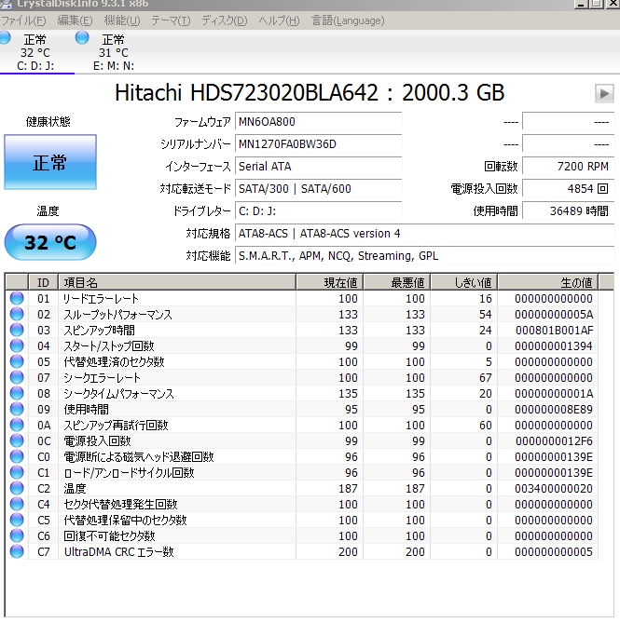Click status icon for 0A スピンアップ再試行回数
The image size is (620, 623).
[x=17, y=425]
